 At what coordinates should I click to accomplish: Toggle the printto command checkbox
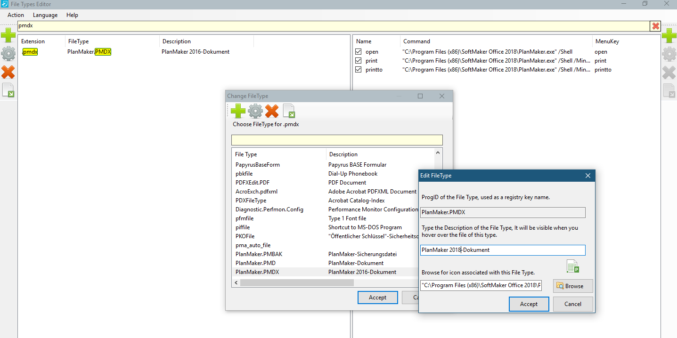click(x=359, y=70)
